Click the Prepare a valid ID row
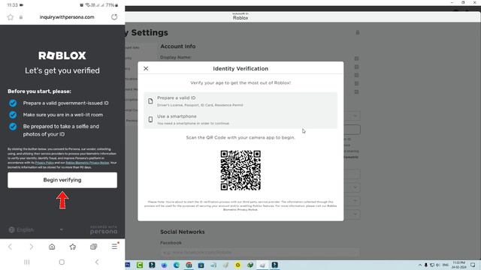This screenshot has width=481, height=270. [240, 101]
